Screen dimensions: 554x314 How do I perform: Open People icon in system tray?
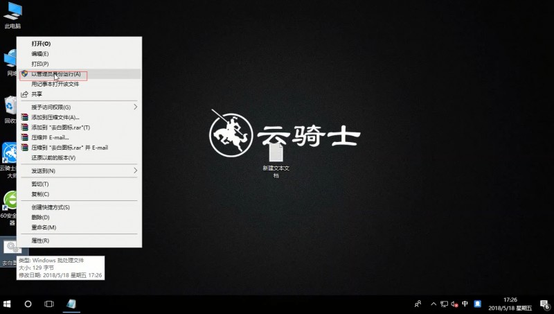pos(418,304)
